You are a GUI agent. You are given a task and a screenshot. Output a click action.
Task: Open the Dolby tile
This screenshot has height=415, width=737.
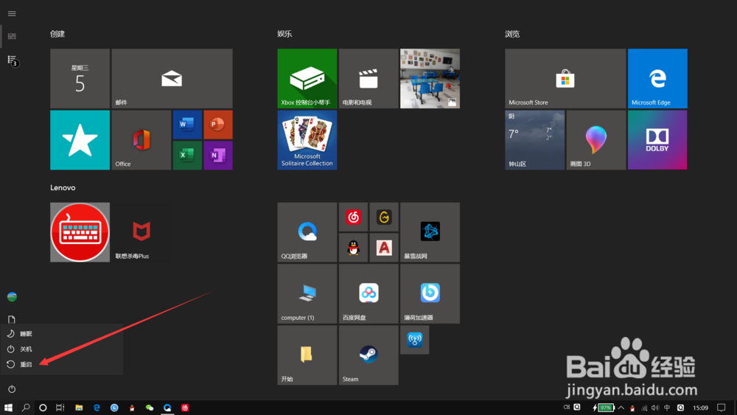[657, 140]
